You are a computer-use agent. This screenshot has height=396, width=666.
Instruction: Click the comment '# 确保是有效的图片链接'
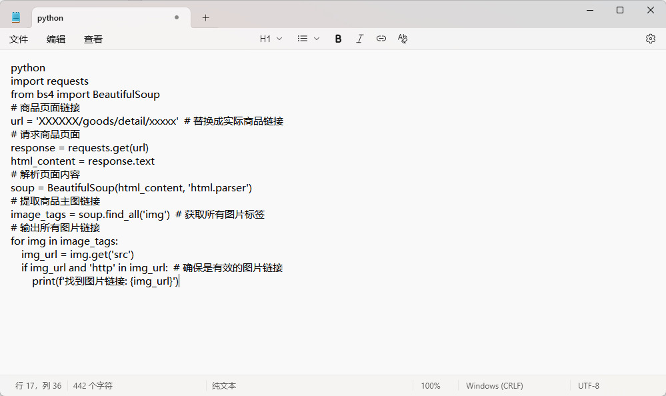[x=228, y=268]
